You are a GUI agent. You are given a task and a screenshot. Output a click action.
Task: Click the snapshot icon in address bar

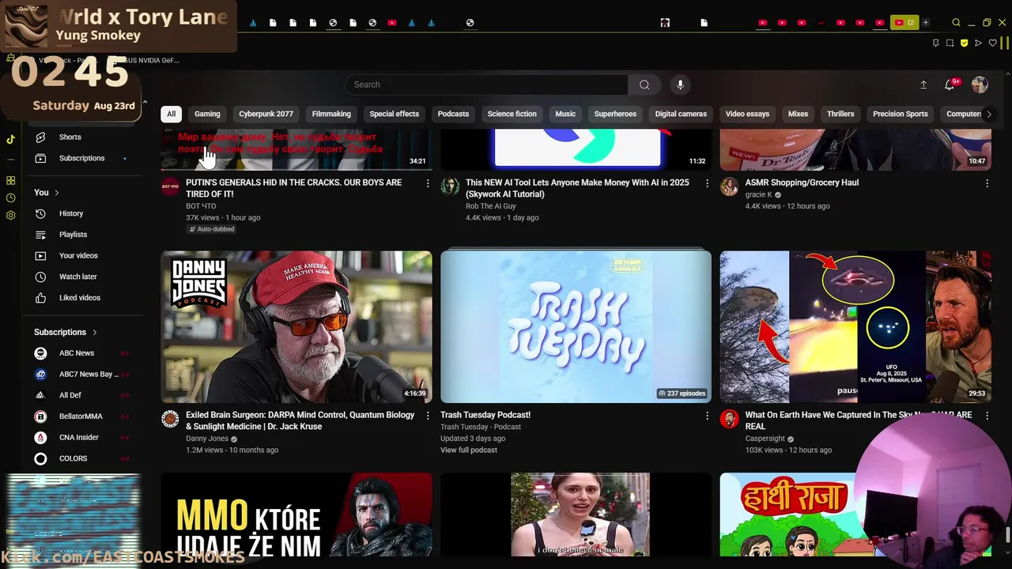coord(950,43)
